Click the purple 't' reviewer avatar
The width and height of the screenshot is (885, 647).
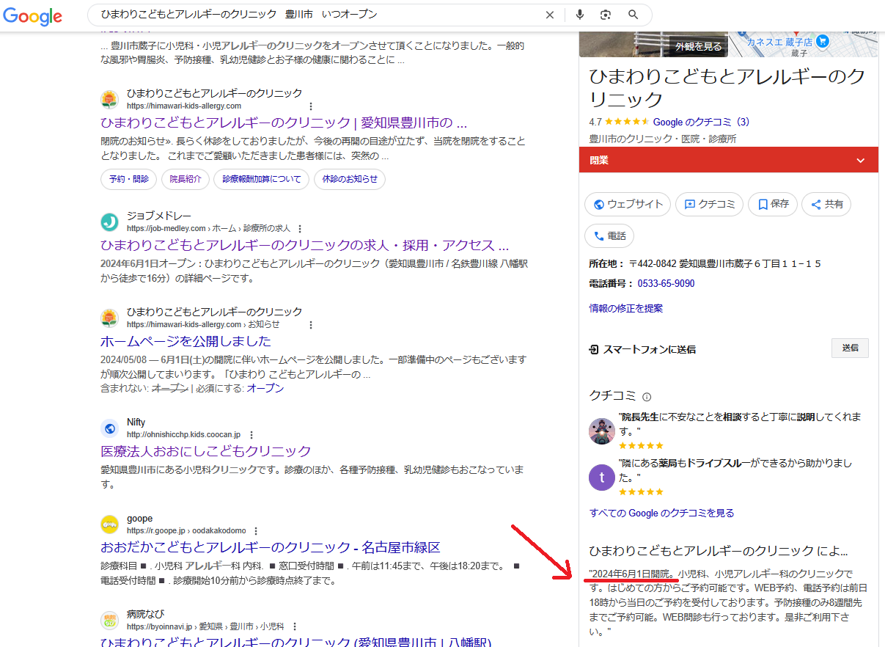point(602,478)
